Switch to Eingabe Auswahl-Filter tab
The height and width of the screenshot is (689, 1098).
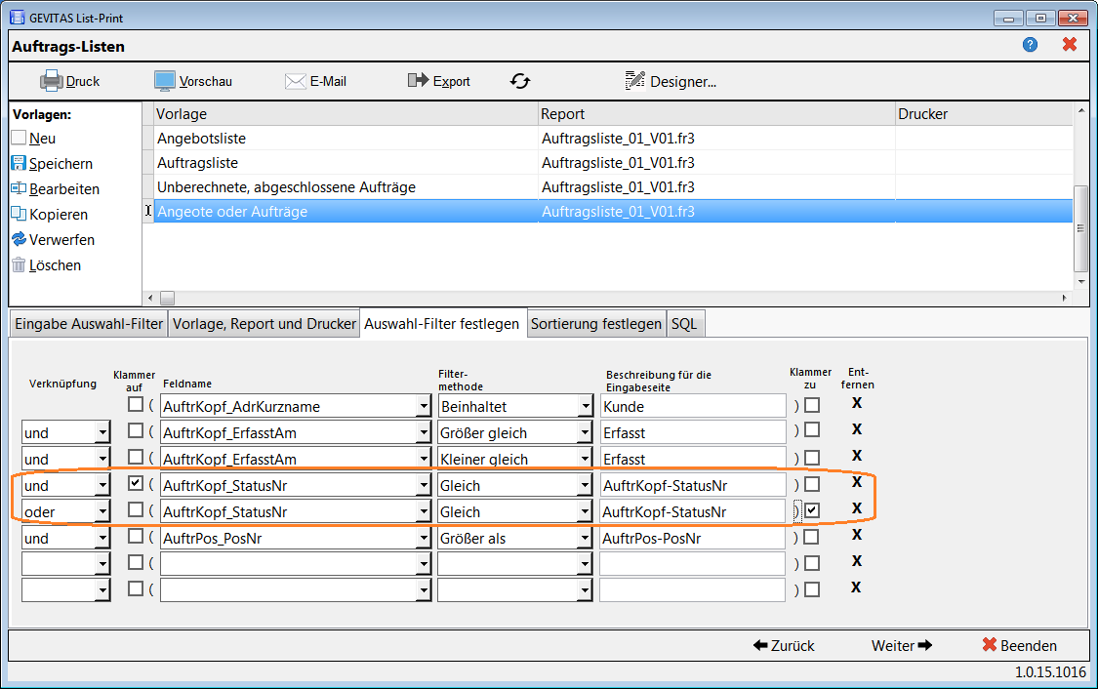tap(89, 323)
